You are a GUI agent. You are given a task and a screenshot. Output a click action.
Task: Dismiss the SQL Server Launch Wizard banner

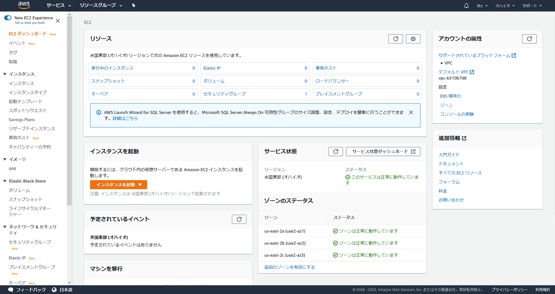pos(411,112)
